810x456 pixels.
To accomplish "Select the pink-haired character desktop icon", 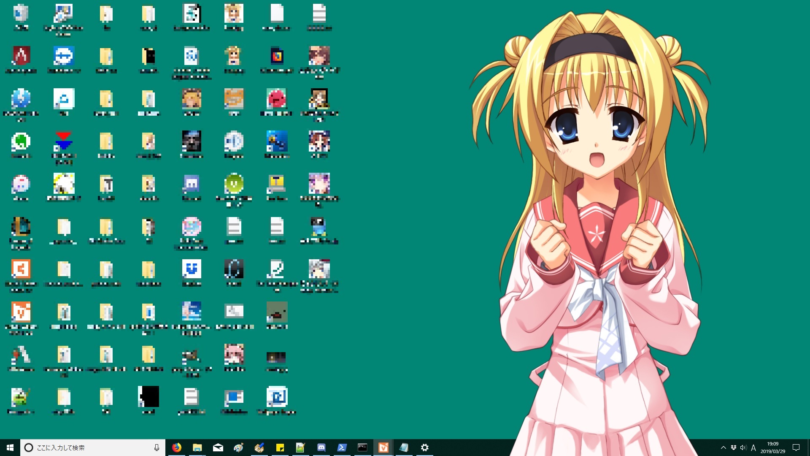I will point(234,358).
